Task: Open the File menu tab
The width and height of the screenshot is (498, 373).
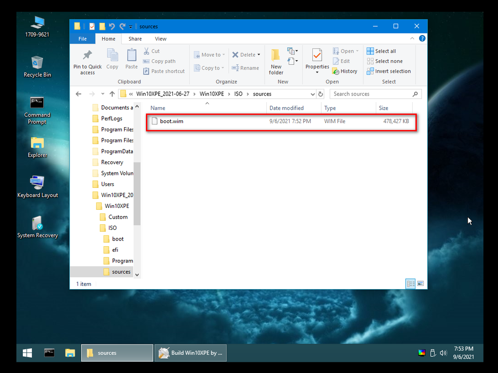Action: point(83,39)
